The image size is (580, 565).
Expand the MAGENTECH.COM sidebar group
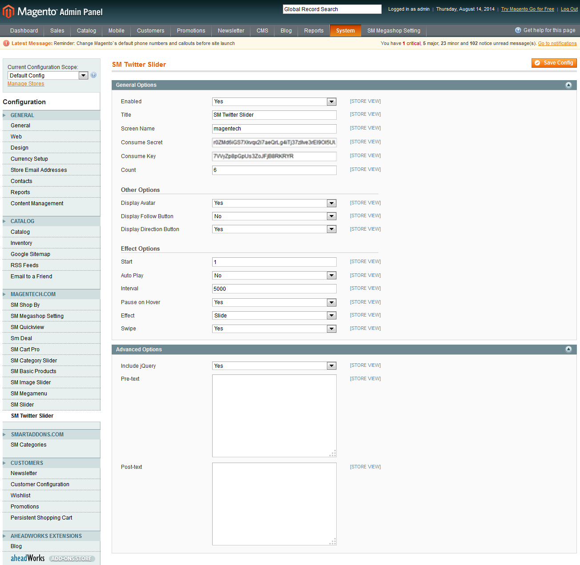coord(52,294)
